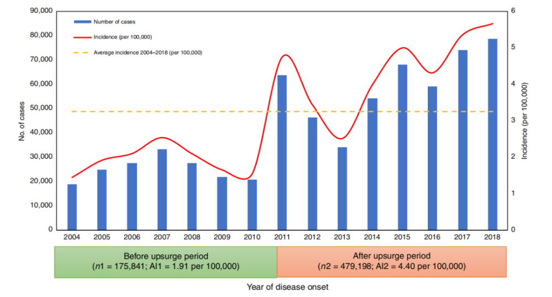Click the No. of cases axis title
The image size is (552, 297).
(x=22, y=121)
